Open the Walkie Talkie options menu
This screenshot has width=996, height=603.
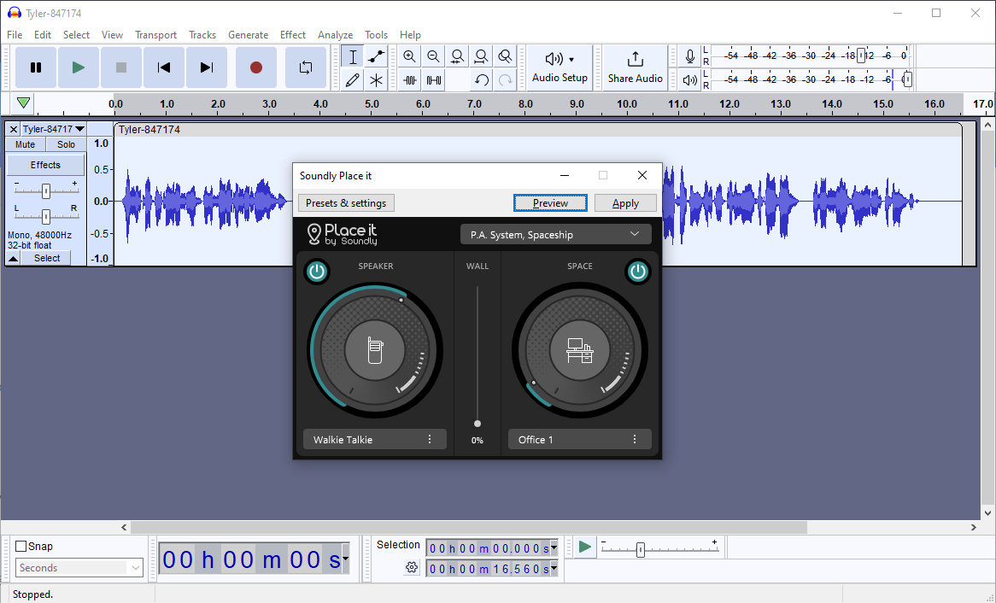tap(430, 439)
